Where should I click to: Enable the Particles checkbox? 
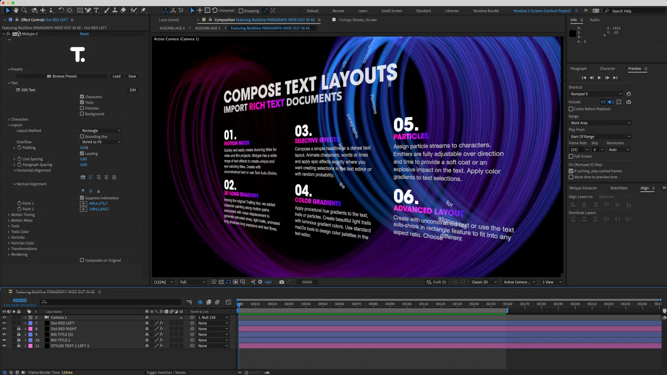click(82, 108)
